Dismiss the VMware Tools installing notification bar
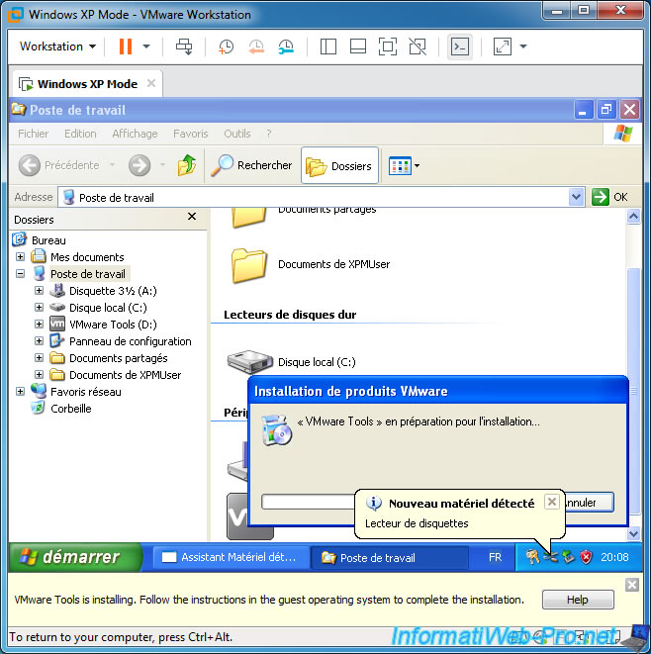This screenshot has height=654, width=651. pyautogui.click(x=632, y=585)
